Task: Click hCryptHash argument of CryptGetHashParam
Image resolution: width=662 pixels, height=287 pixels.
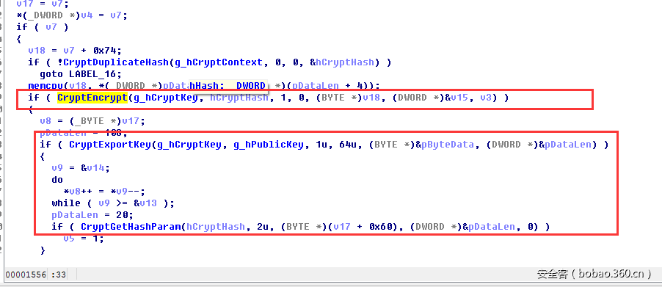Action: 216,227
